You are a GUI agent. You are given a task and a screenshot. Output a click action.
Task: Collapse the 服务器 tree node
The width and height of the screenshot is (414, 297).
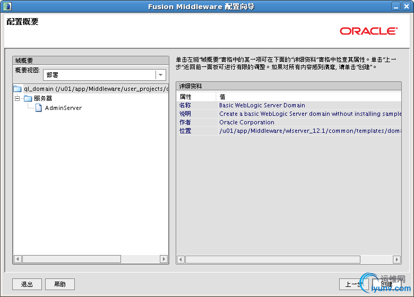[18, 99]
